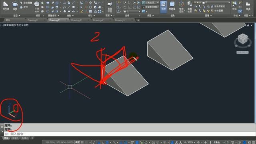Click the Clean Screen status icon
This screenshot has width=256, height=144.
(x=249, y=142)
